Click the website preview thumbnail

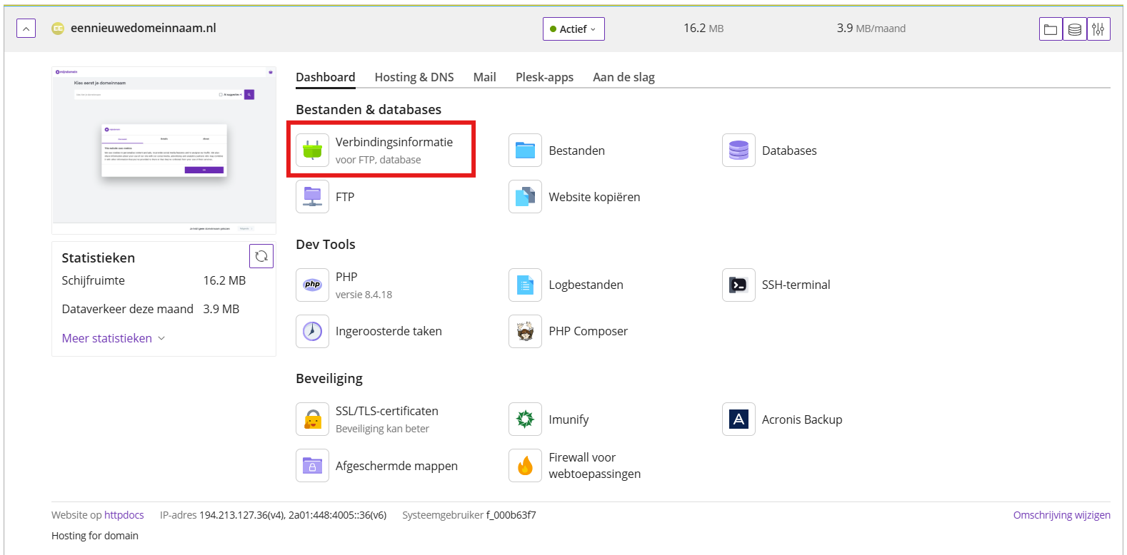tap(164, 150)
